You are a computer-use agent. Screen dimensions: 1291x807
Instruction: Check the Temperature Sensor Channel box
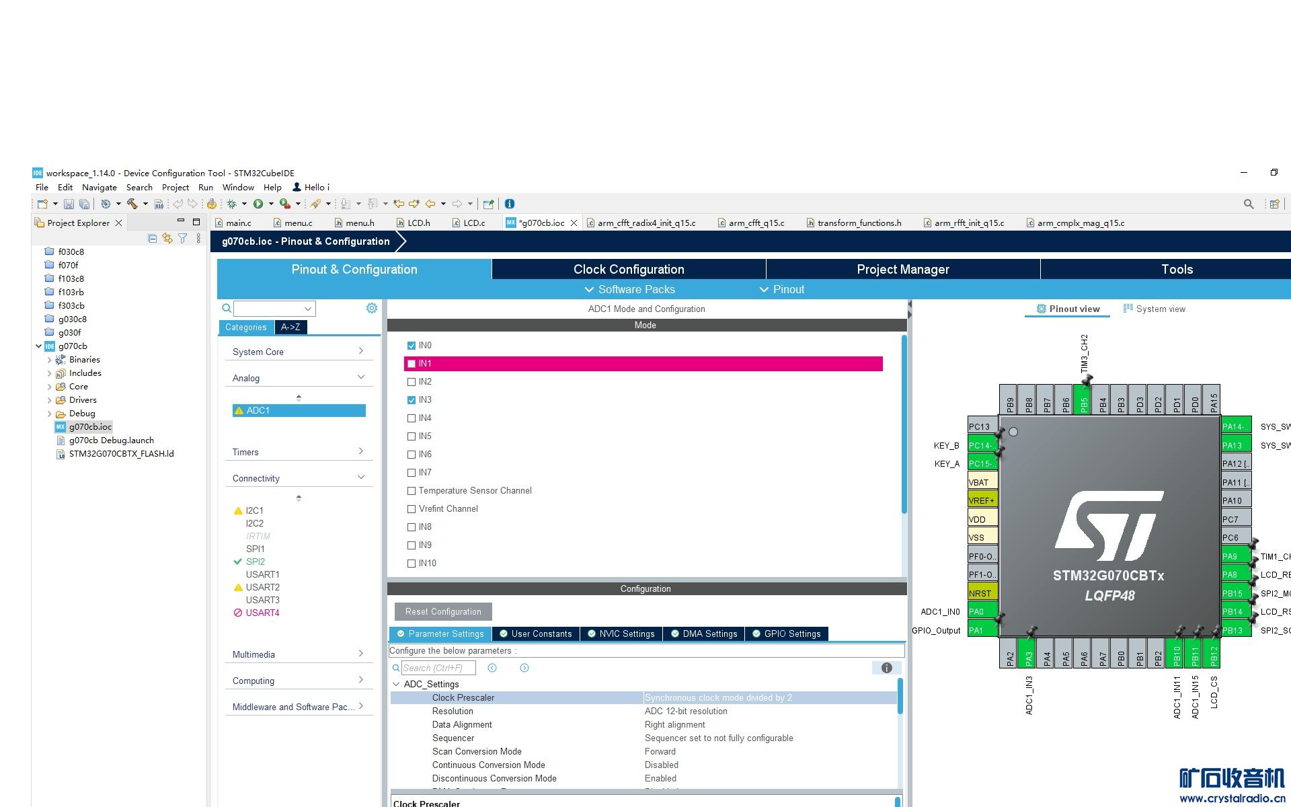412,491
